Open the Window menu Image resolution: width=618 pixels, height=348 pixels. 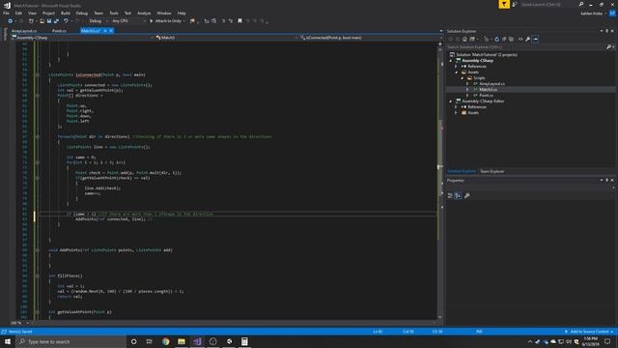coord(164,13)
